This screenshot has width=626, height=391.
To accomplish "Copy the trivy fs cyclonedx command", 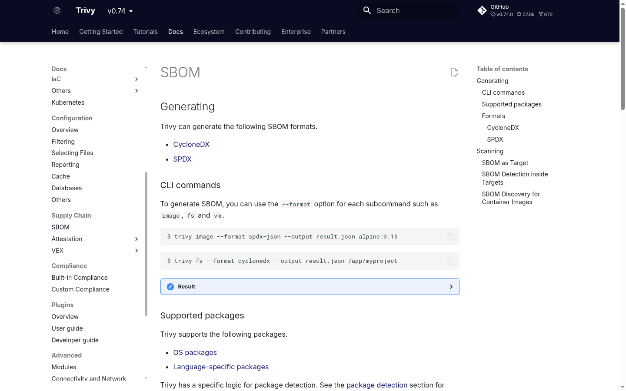I will click(451, 261).
